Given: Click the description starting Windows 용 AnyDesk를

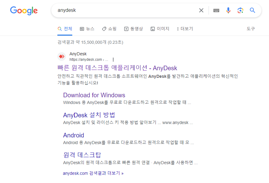Looking at the screenshot, I should coord(127,102).
